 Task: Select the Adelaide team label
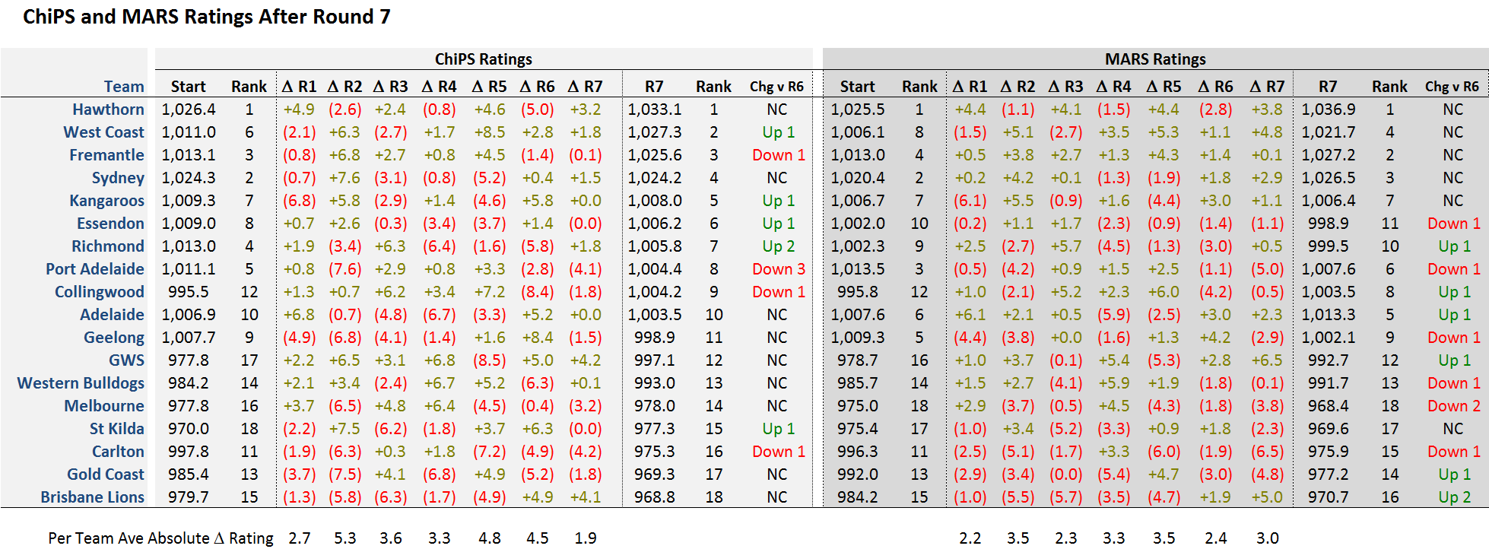click(x=112, y=315)
